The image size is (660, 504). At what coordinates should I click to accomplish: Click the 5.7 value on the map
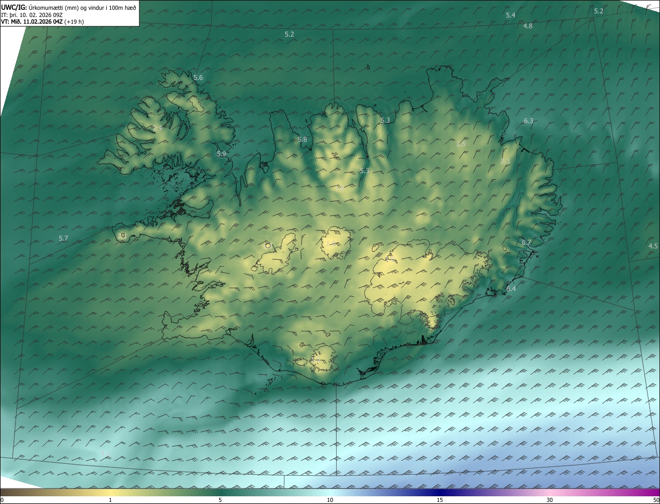(x=63, y=238)
